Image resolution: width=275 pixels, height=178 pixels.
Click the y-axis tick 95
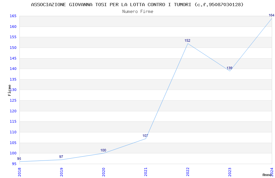tap(14, 164)
